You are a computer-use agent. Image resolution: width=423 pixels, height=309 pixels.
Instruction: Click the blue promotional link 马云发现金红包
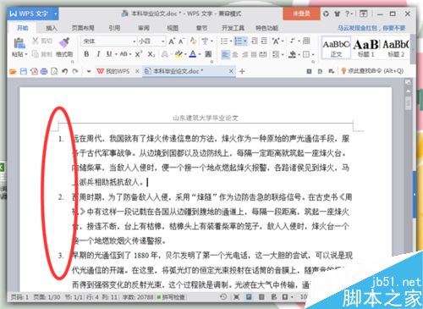(x=371, y=28)
